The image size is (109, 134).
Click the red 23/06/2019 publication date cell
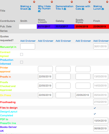(x=100, y=27)
